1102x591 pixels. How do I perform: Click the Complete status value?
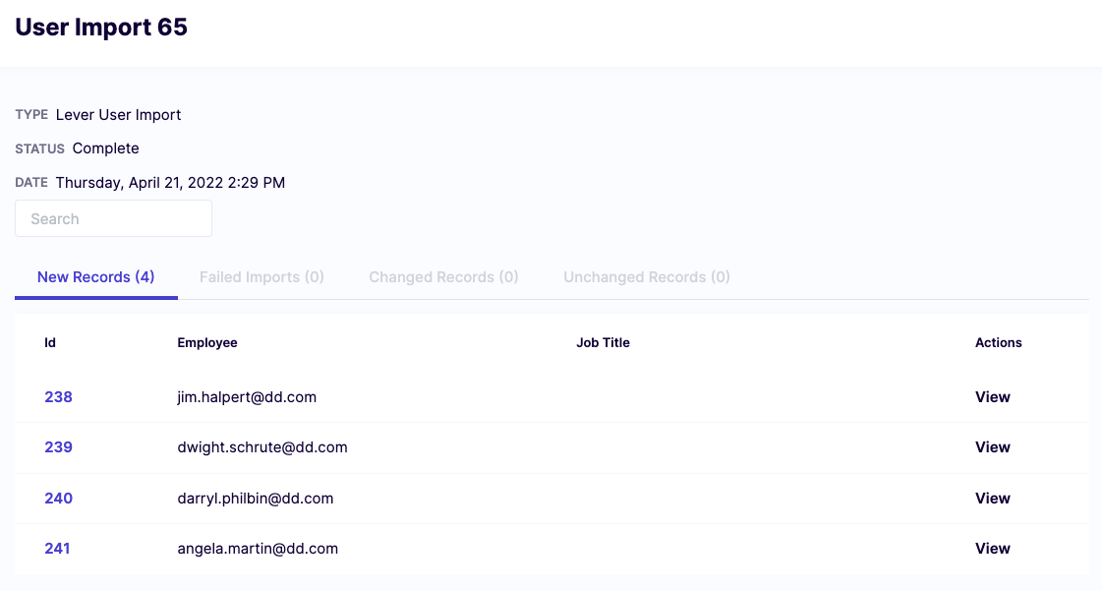click(x=105, y=148)
